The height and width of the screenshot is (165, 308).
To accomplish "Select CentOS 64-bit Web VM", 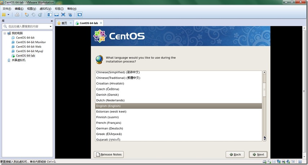I will [x=29, y=47].
